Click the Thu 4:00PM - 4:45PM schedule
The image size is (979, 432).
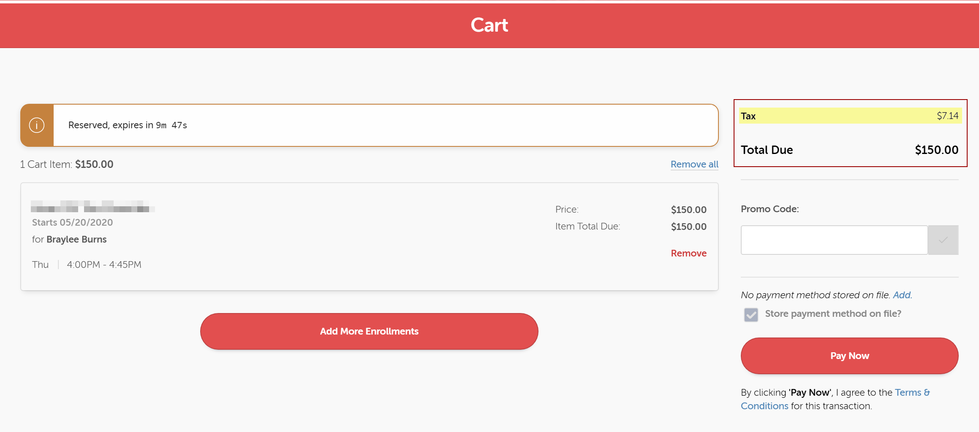pos(87,265)
